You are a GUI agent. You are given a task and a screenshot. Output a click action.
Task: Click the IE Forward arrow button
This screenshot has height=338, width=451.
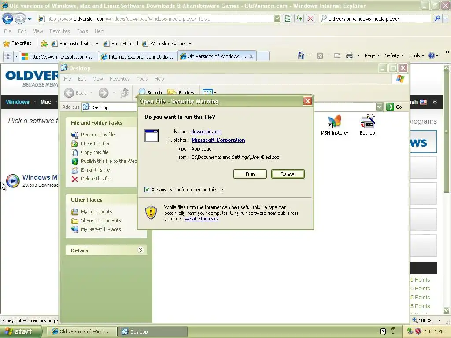click(20, 19)
